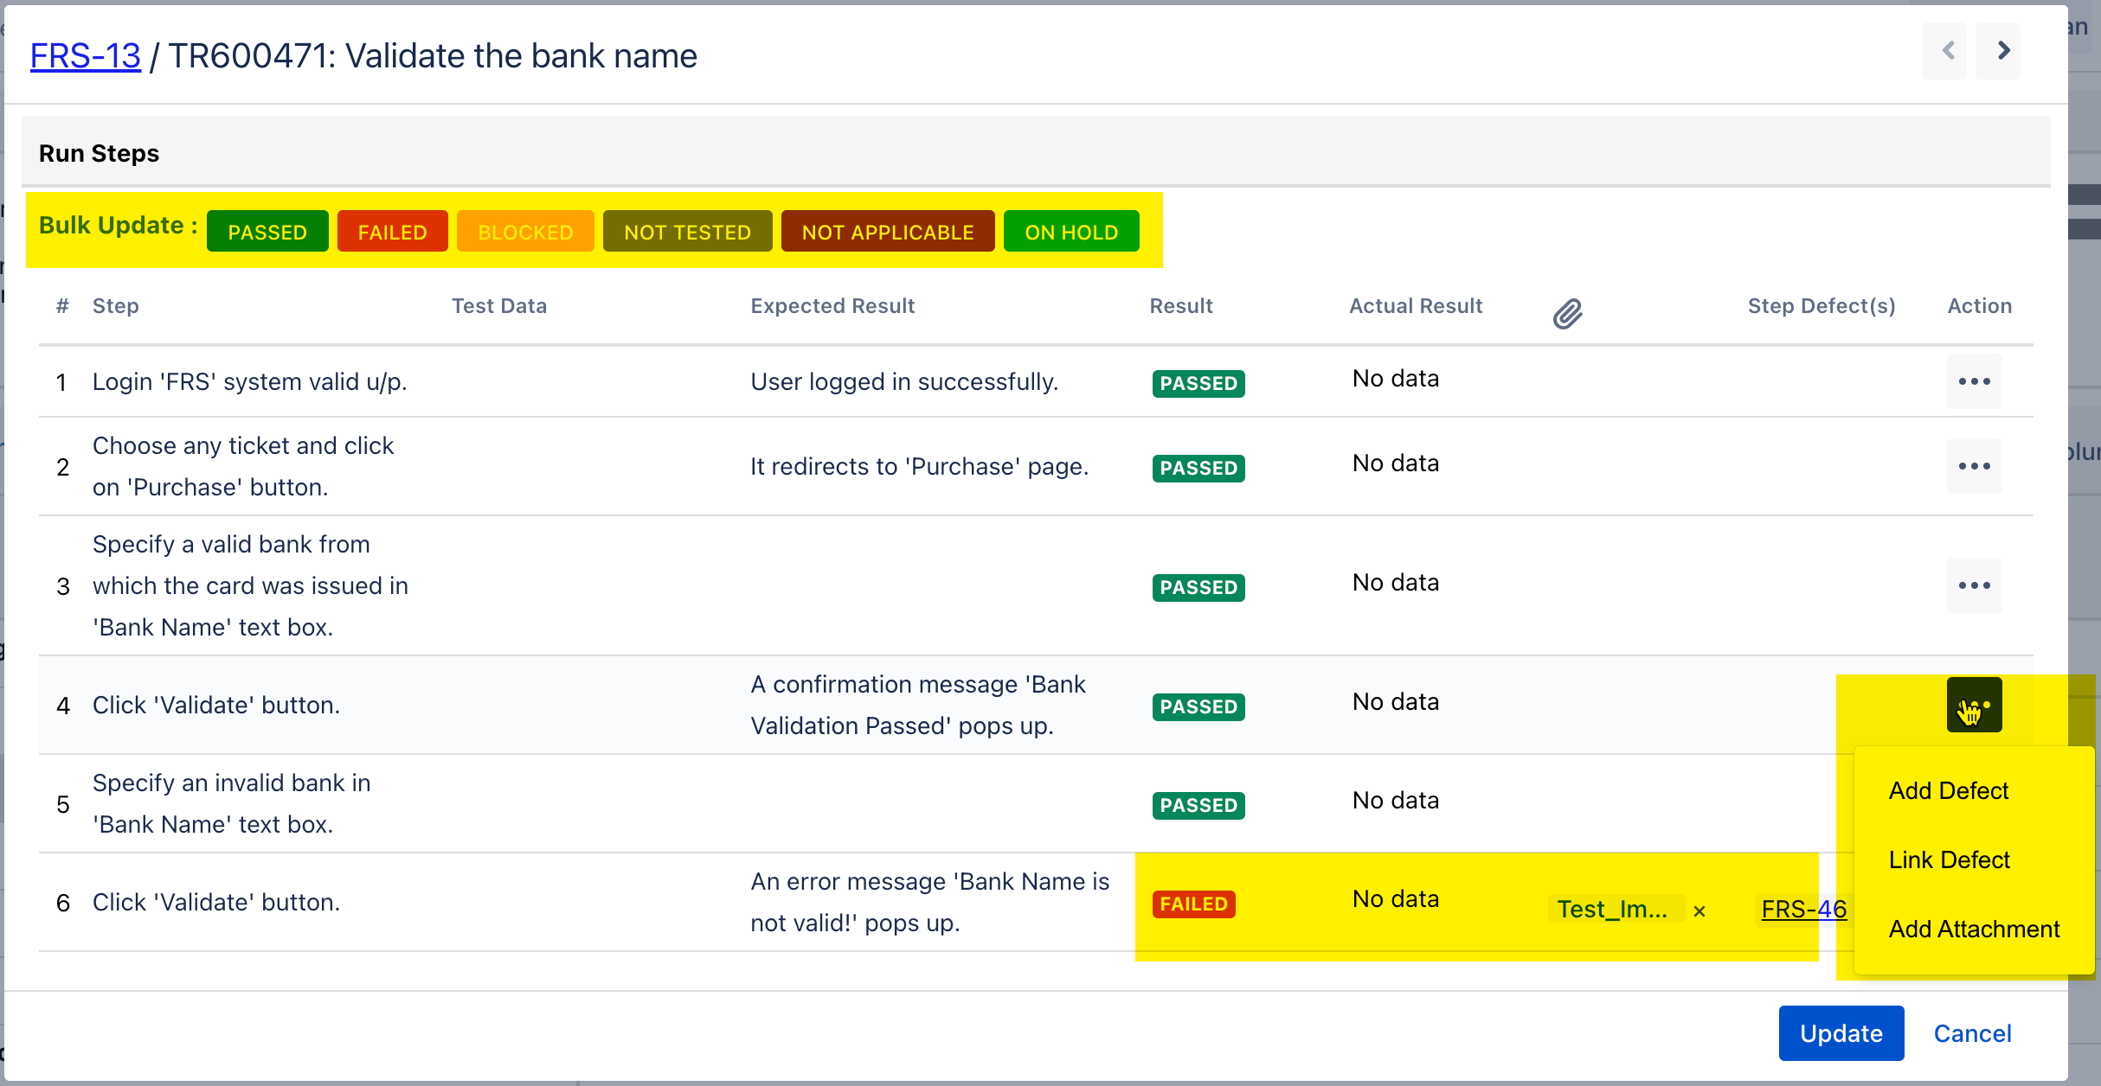Select Link Defect menu option
The width and height of the screenshot is (2101, 1086).
tap(1949, 859)
